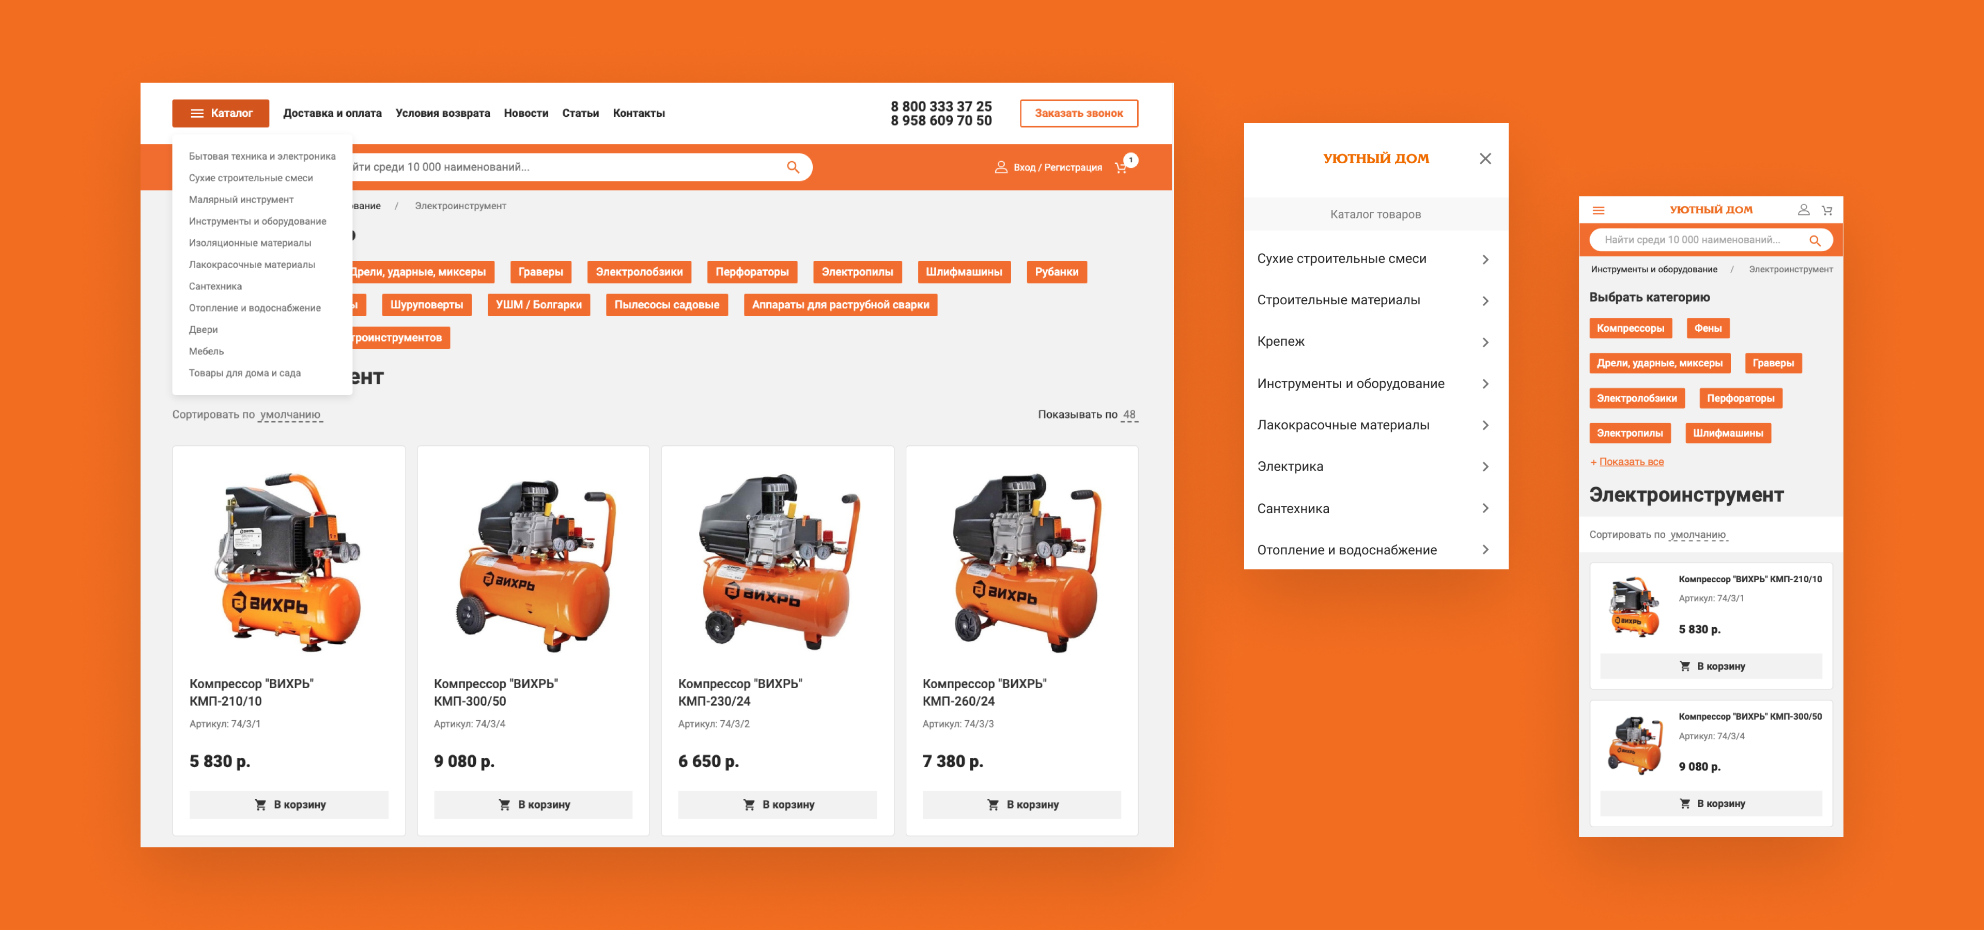Add КМП-260/24 compressor to cart
Viewport: 1984px width, 930px height.
pos(1021,804)
